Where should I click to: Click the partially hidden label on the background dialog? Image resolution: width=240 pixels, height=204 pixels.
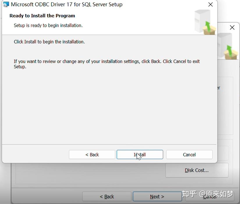click(218, 88)
